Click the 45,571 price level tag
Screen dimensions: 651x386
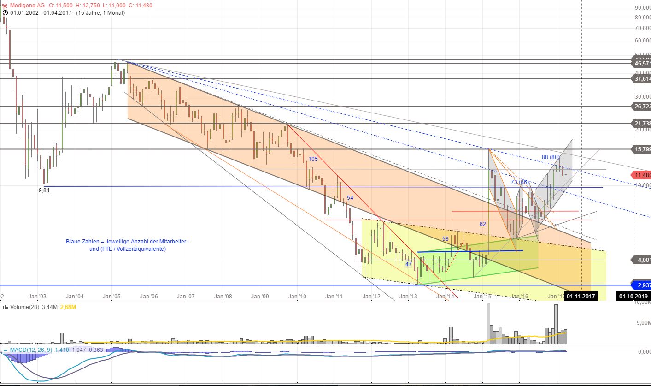click(640, 62)
